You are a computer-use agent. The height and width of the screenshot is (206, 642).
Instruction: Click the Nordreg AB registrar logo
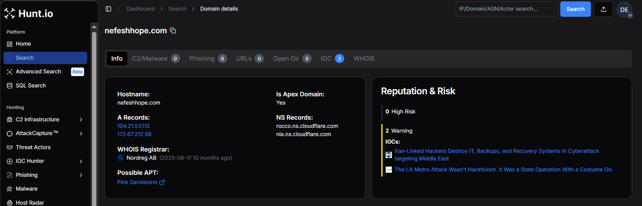click(120, 158)
